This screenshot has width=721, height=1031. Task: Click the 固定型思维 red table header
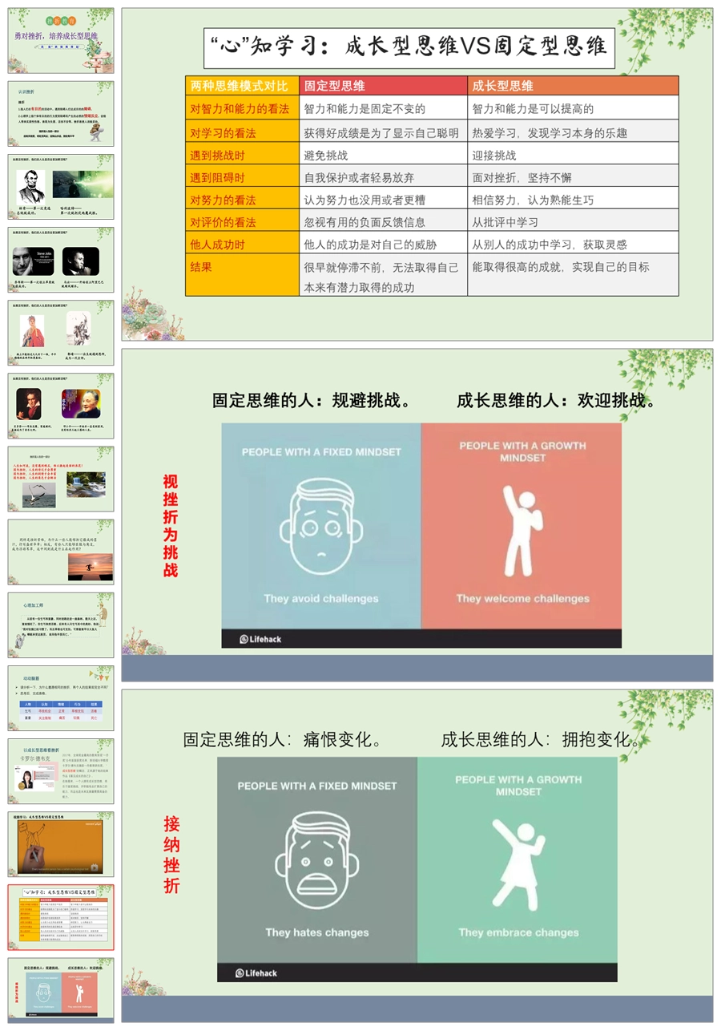click(x=383, y=86)
